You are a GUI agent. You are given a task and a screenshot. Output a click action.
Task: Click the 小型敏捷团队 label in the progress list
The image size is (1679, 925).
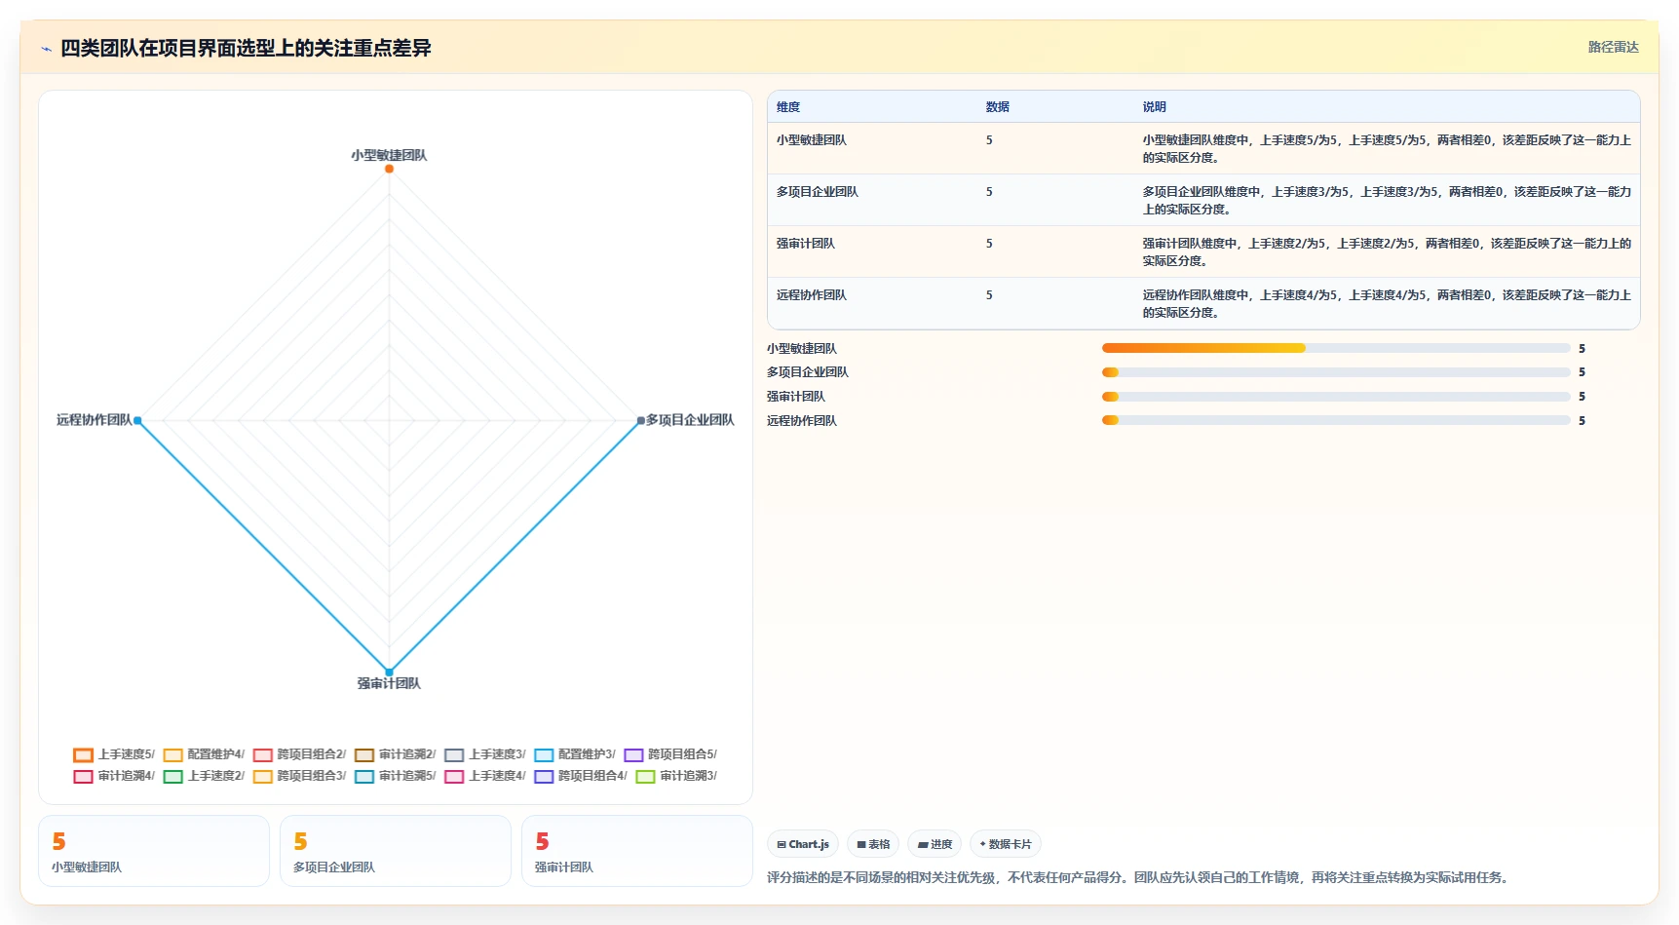[x=802, y=349]
